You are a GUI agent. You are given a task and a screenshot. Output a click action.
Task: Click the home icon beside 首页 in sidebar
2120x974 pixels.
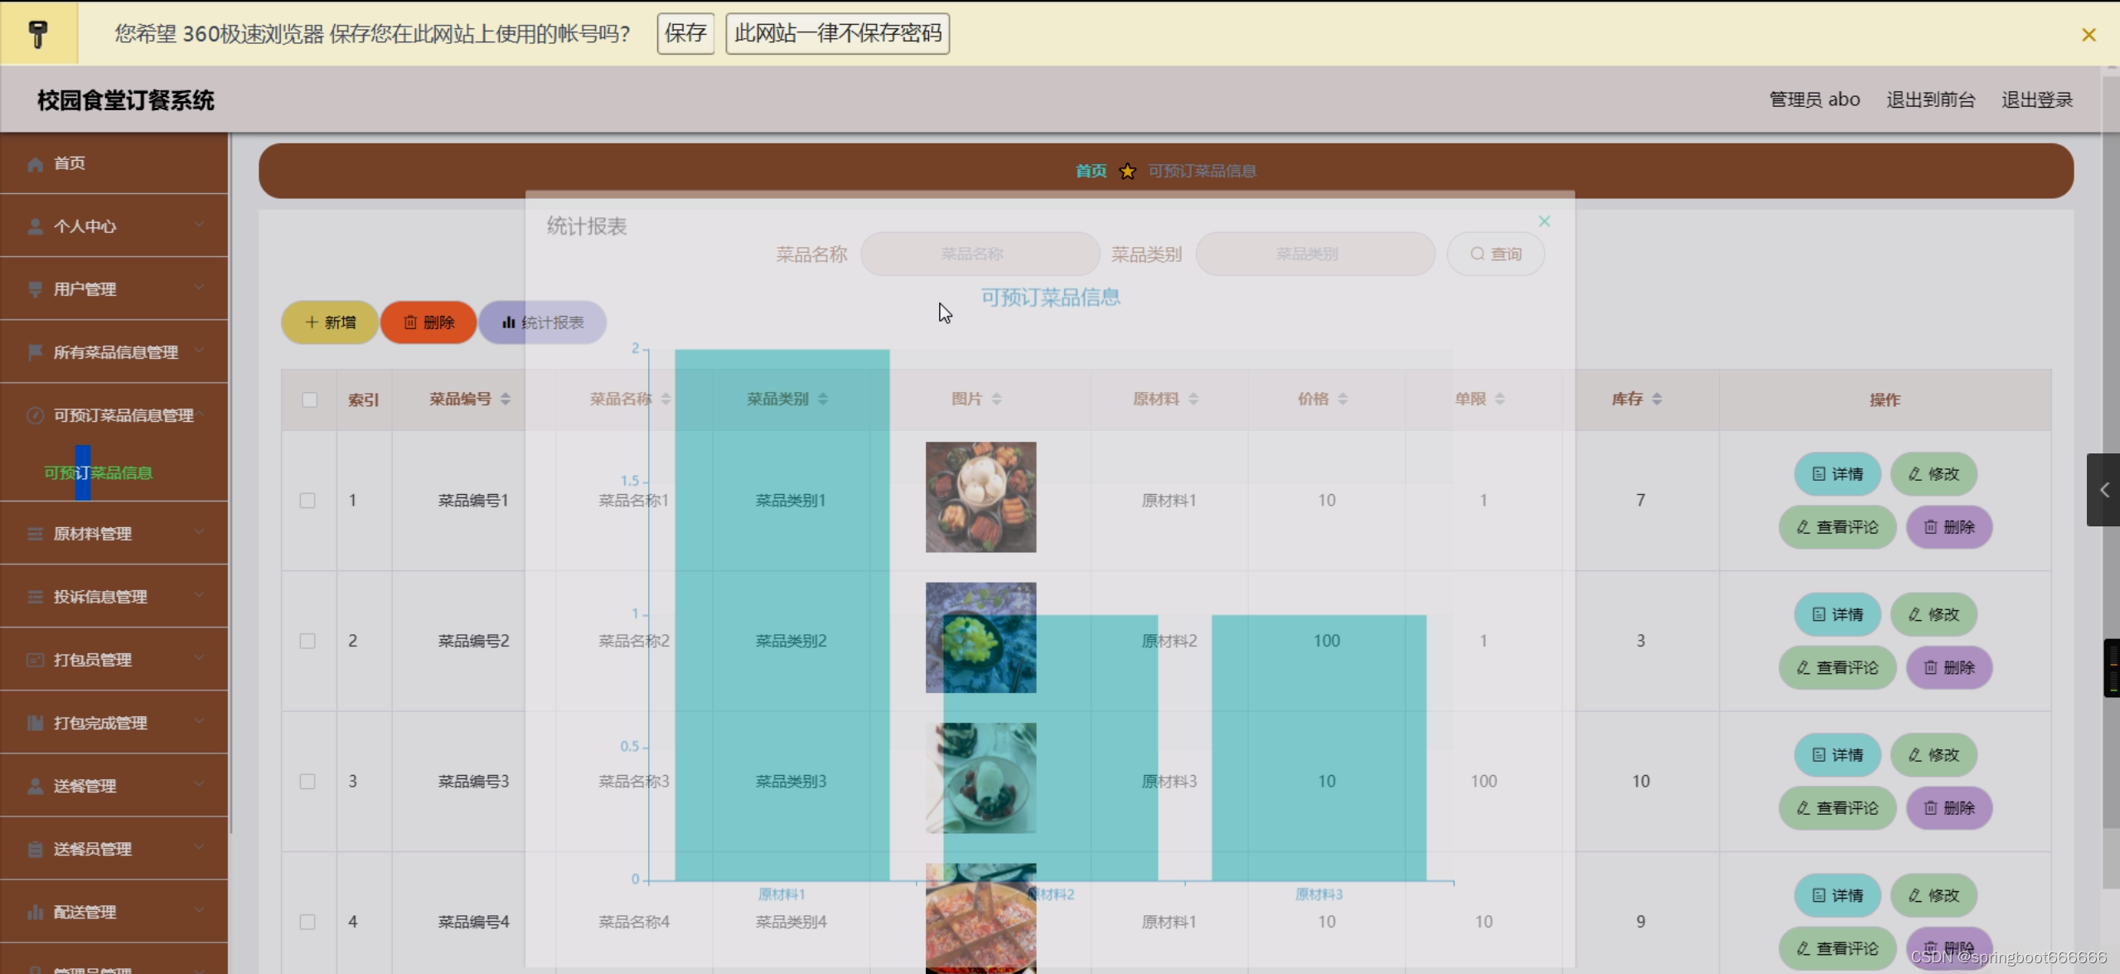tap(35, 164)
